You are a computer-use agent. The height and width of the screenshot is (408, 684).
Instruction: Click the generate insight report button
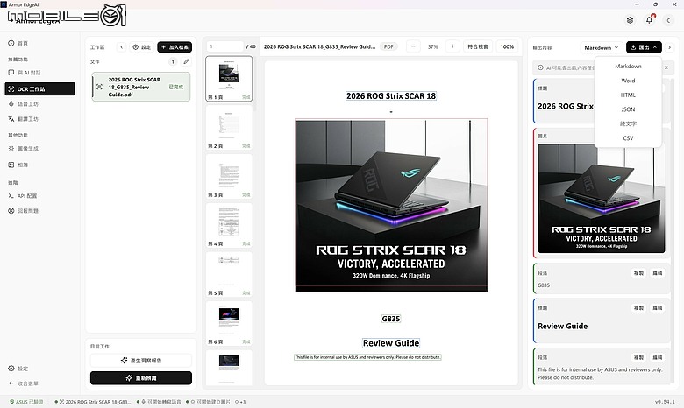point(141,361)
